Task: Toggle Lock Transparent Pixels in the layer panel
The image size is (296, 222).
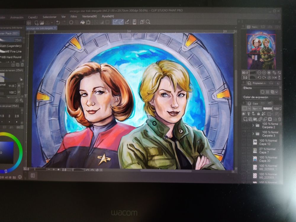Action: pyautogui.click(x=263, y=114)
